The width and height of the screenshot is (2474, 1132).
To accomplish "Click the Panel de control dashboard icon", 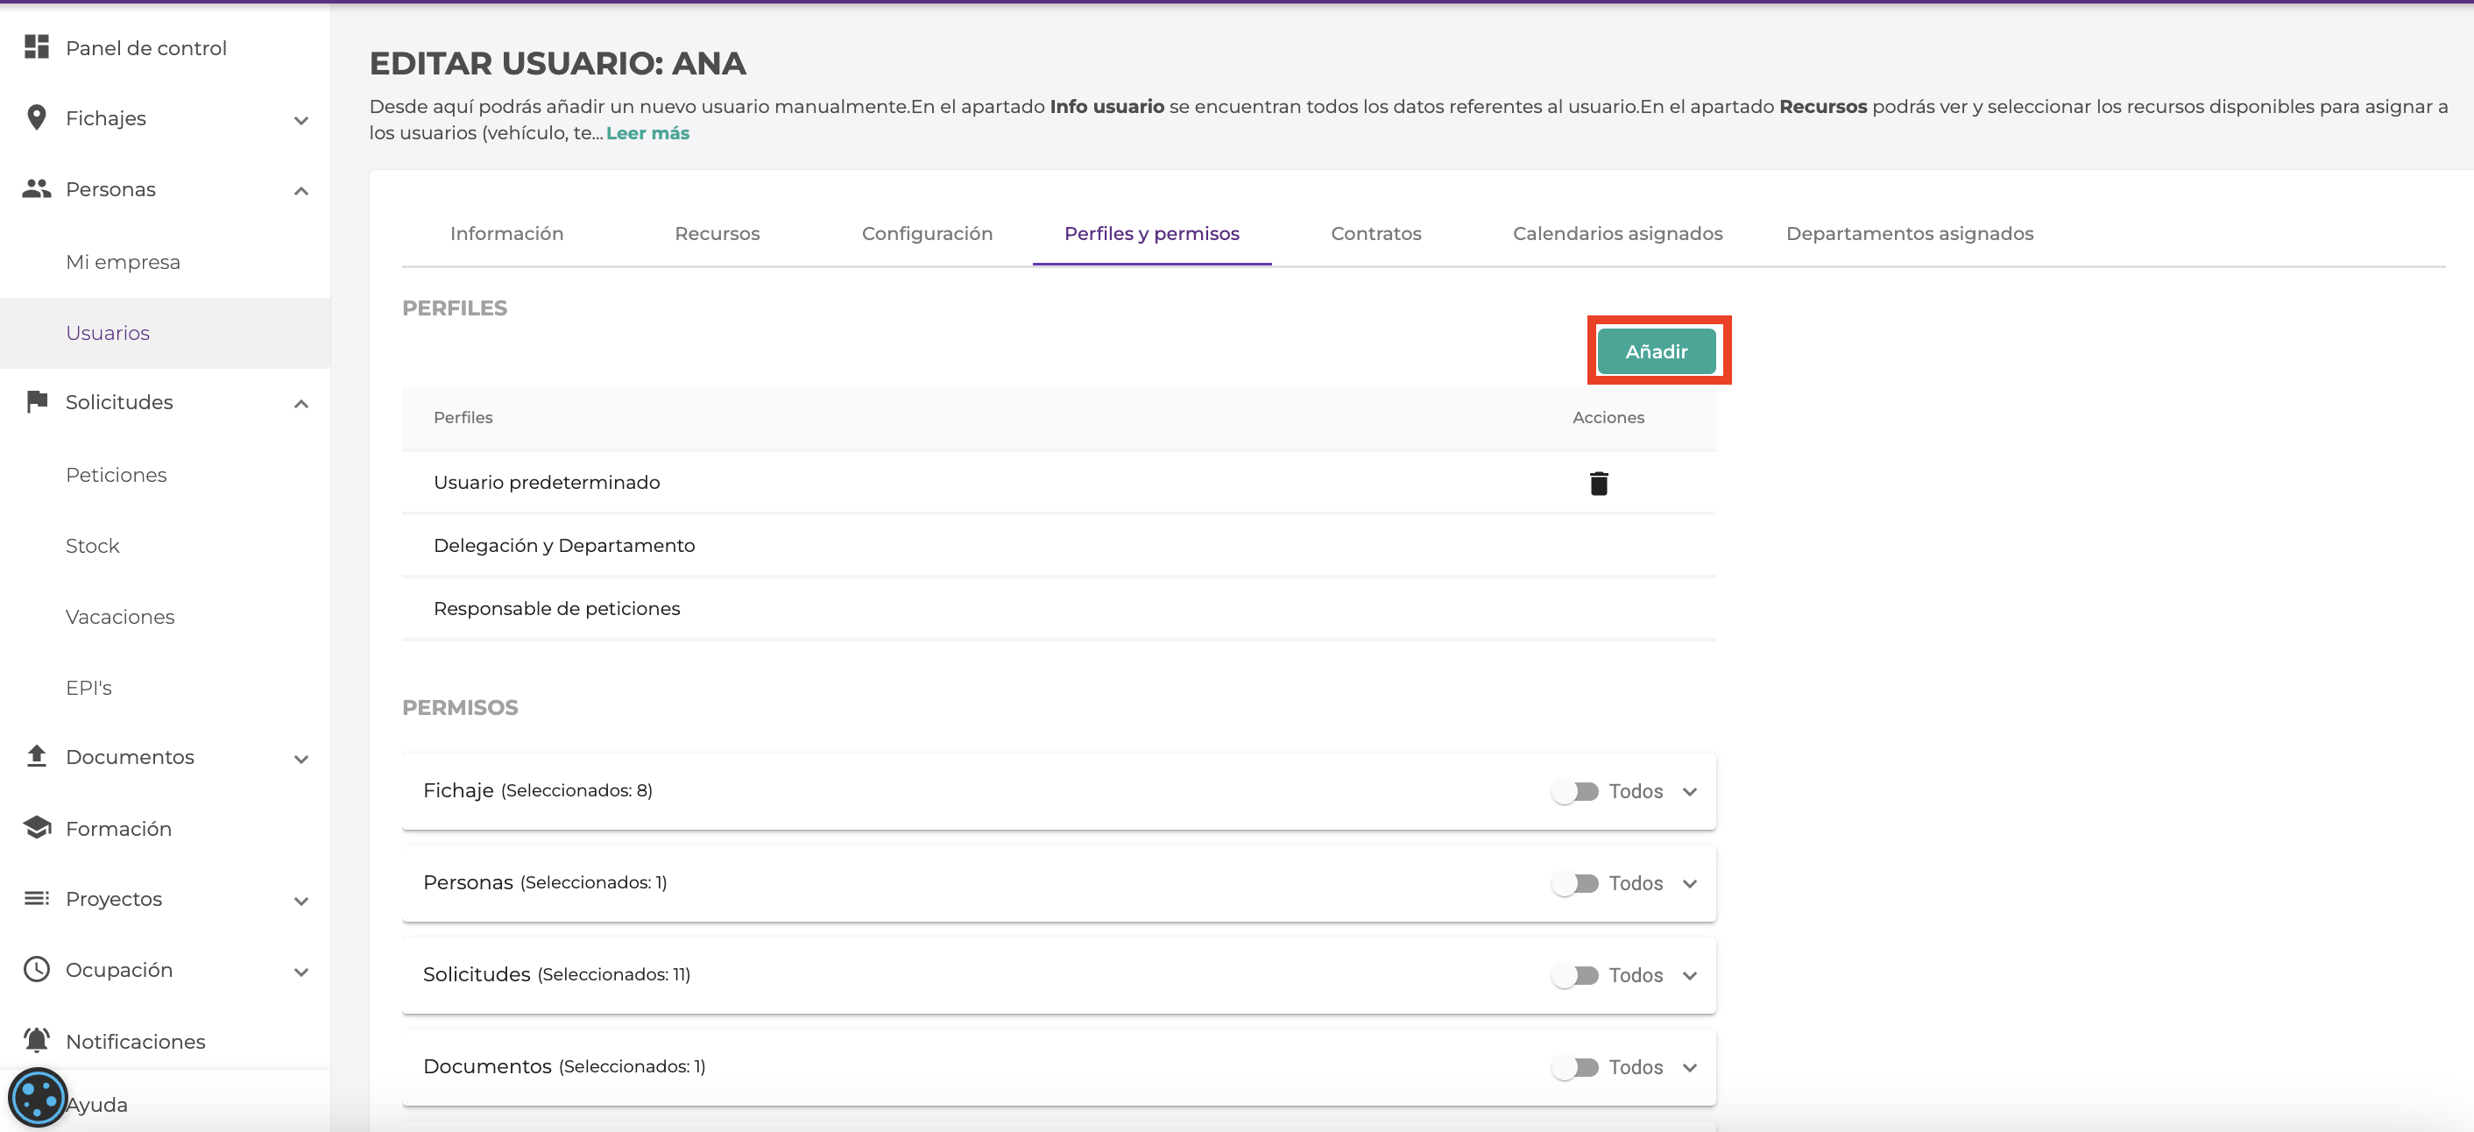I will (x=37, y=47).
